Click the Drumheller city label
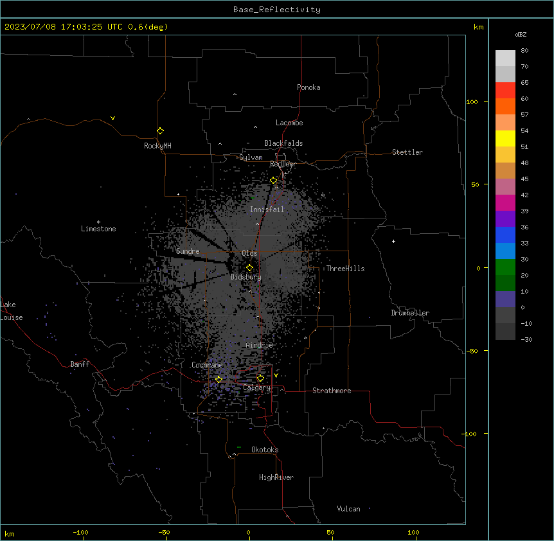Viewport: 554px width, 541px height. 410,313
